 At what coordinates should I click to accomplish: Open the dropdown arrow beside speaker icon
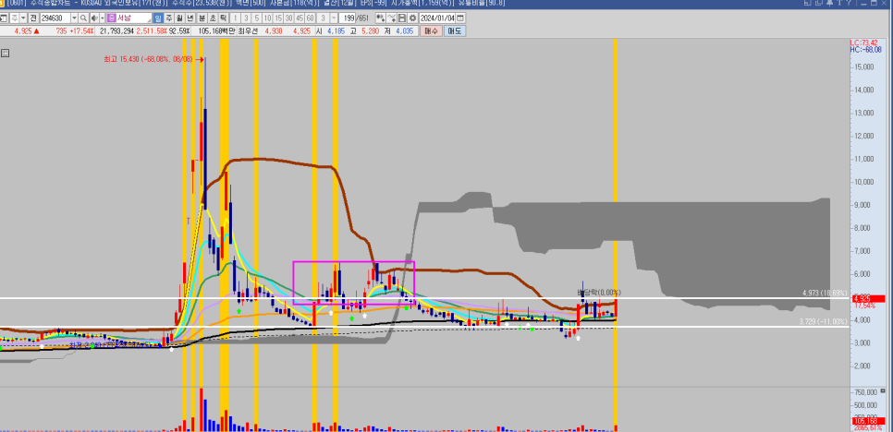pyautogui.click(x=103, y=18)
